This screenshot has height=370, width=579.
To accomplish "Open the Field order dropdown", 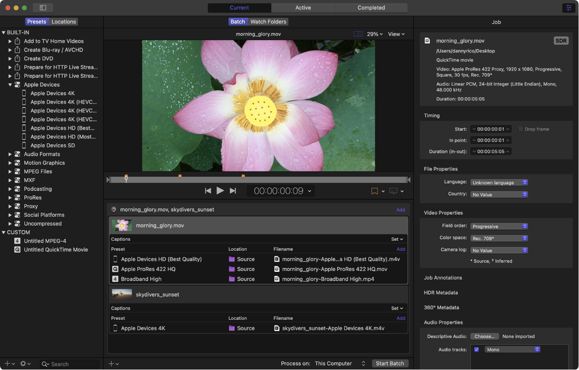I will (x=499, y=226).
